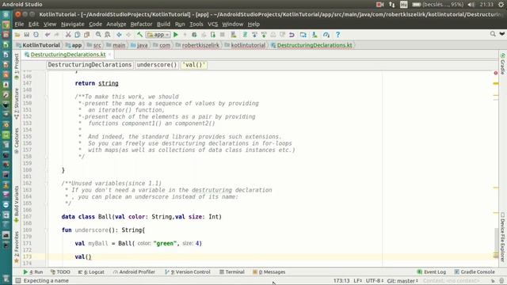Click the Synchronize toolbar icon
This screenshot has width=507, height=285.
[36, 35]
